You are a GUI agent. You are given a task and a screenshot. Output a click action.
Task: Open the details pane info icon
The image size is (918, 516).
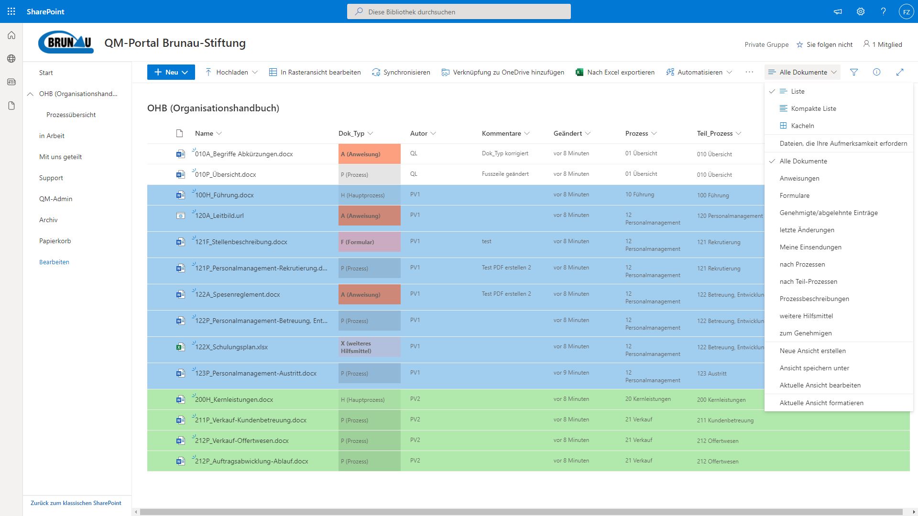pyautogui.click(x=876, y=72)
